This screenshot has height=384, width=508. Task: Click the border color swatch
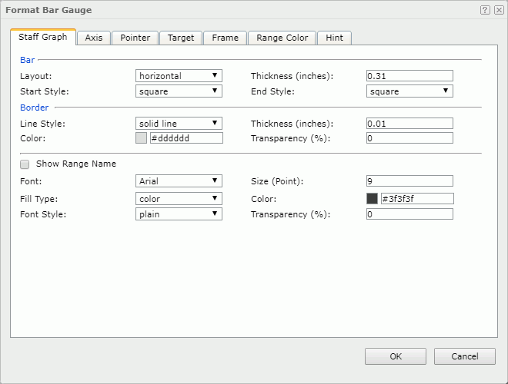coord(141,138)
